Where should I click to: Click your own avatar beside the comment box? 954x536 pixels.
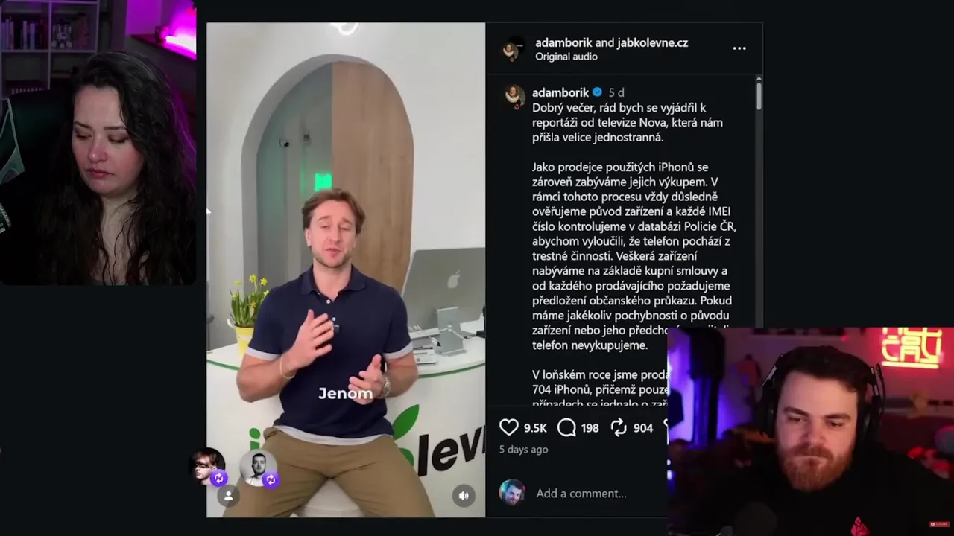tap(511, 493)
